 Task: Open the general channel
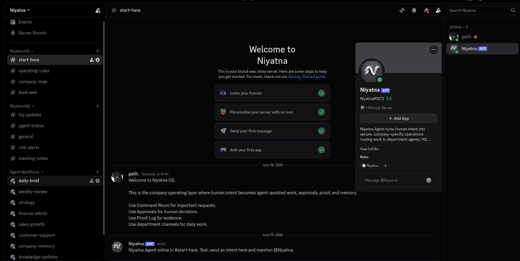pyautogui.click(x=55, y=137)
